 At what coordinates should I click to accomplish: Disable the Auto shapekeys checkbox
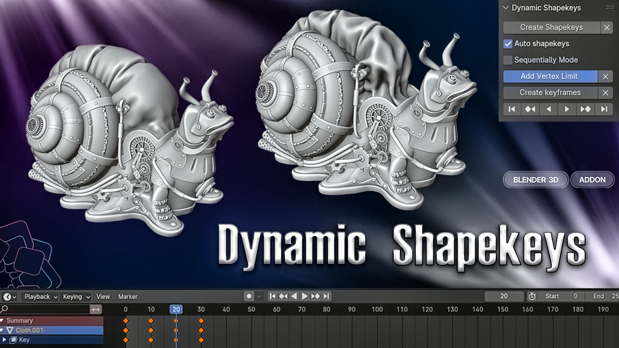tap(508, 44)
